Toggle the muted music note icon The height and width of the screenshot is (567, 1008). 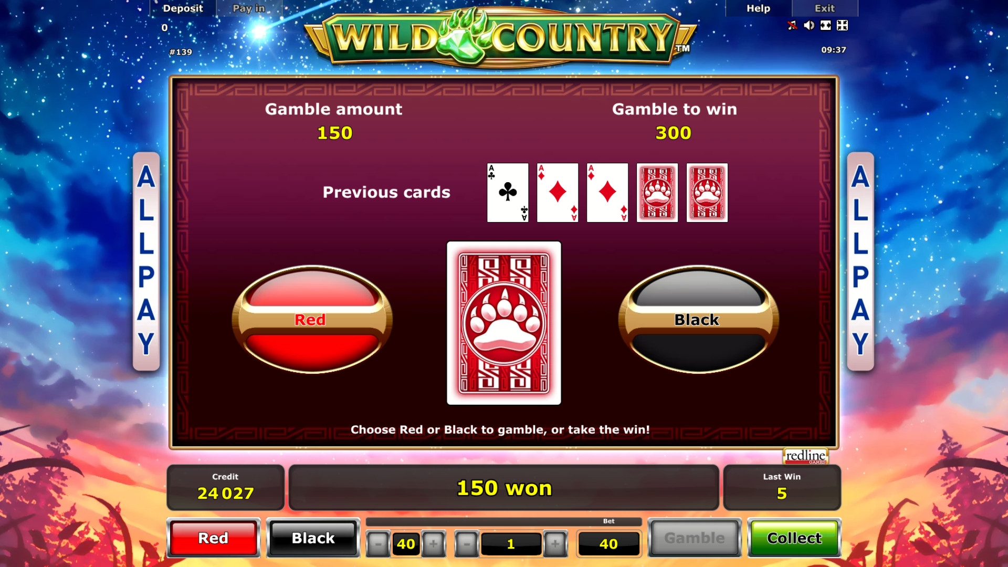tap(792, 25)
